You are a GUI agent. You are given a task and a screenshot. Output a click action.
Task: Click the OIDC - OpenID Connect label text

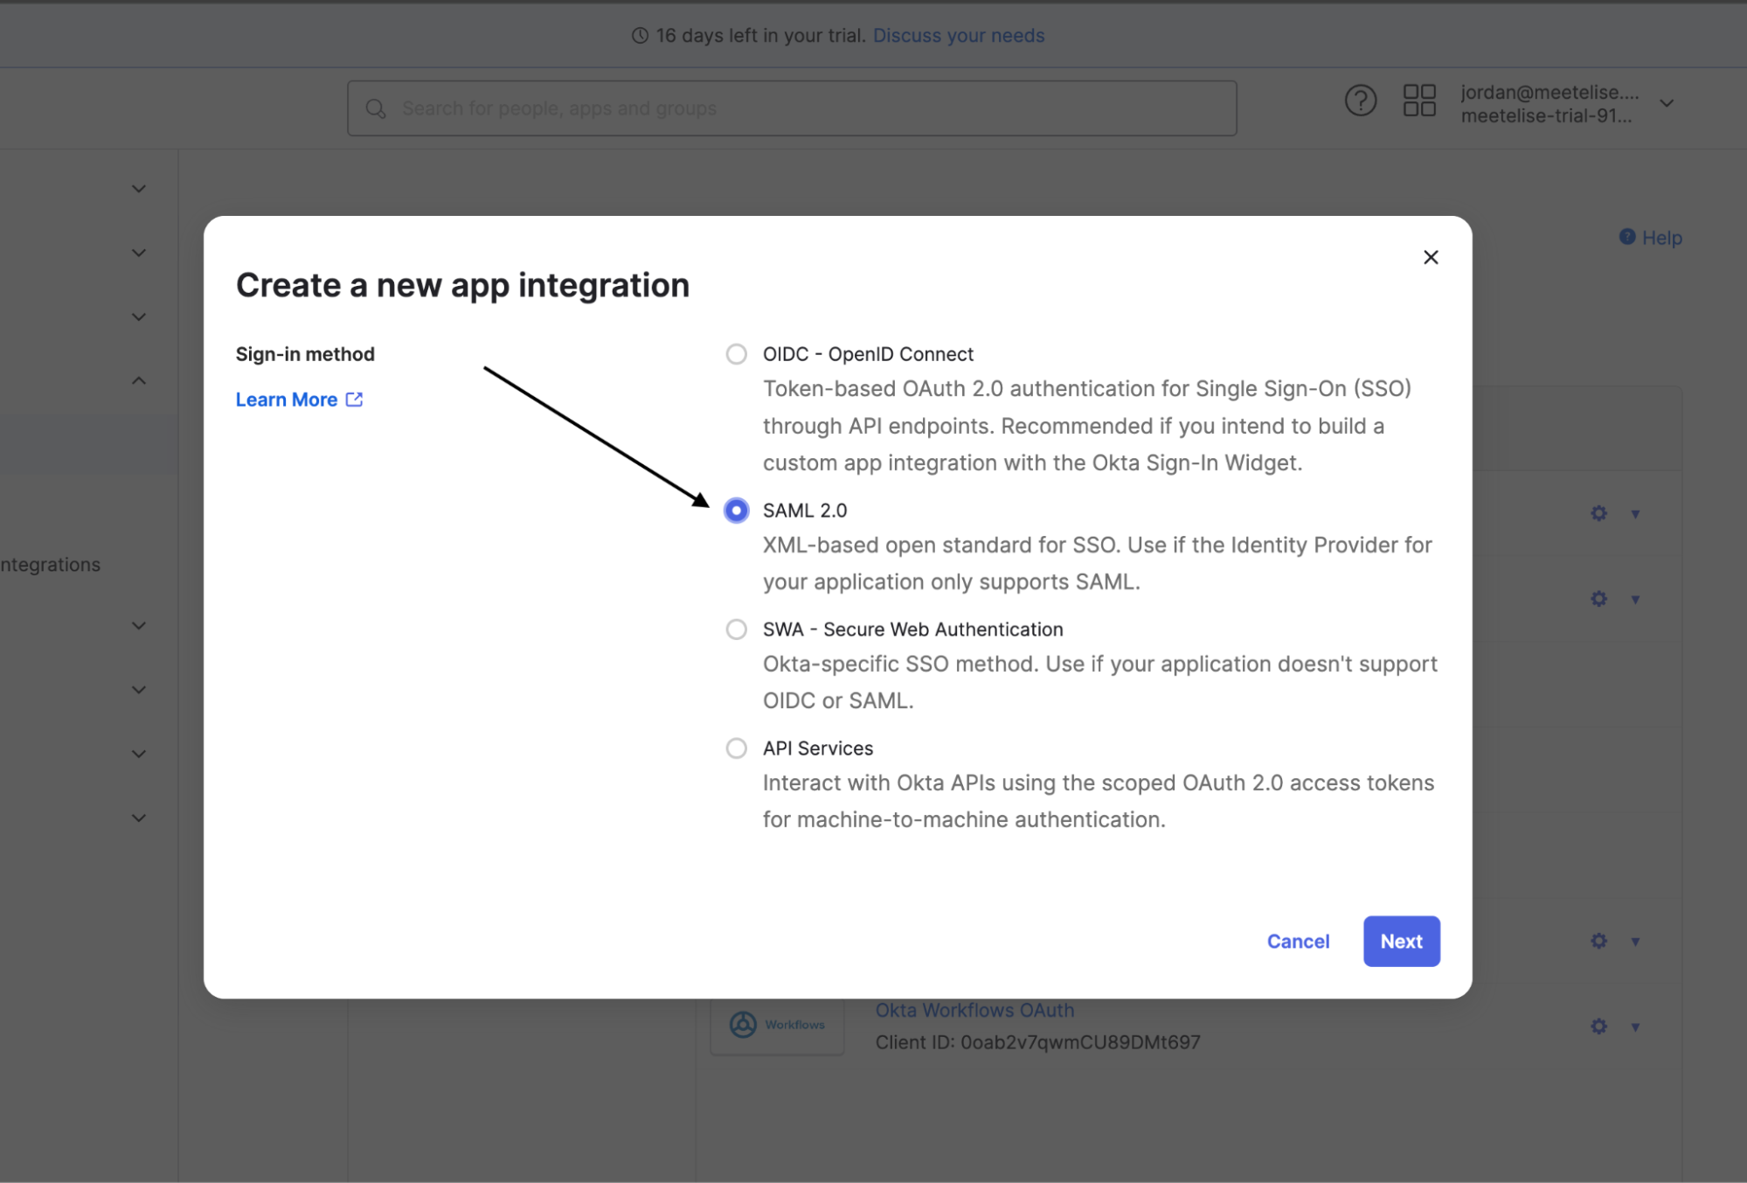point(868,354)
